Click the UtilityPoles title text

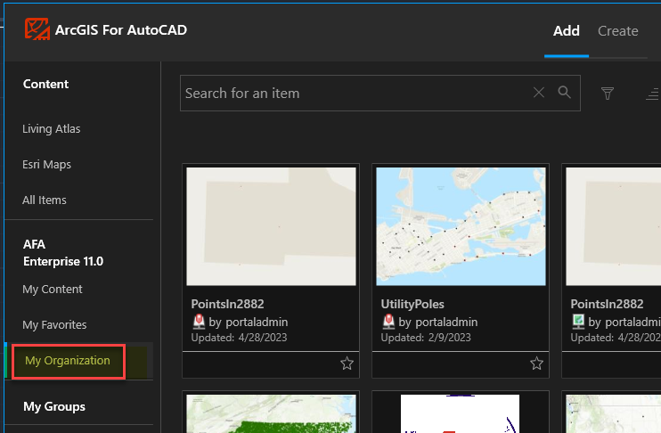point(412,304)
